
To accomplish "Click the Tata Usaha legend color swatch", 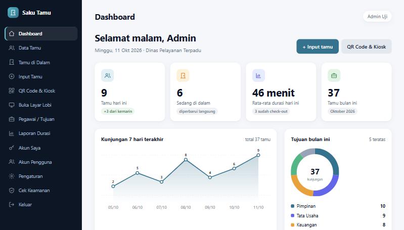I will 292,215.
